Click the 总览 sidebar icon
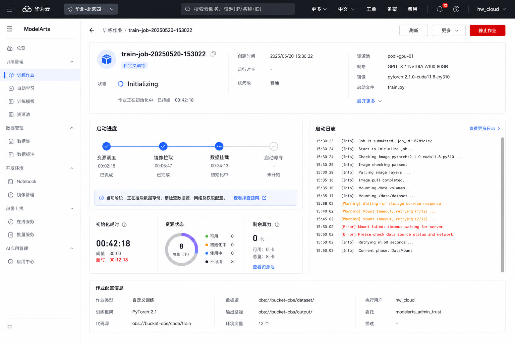This screenshot has height=343, width=515. click(x=10, y=48)
